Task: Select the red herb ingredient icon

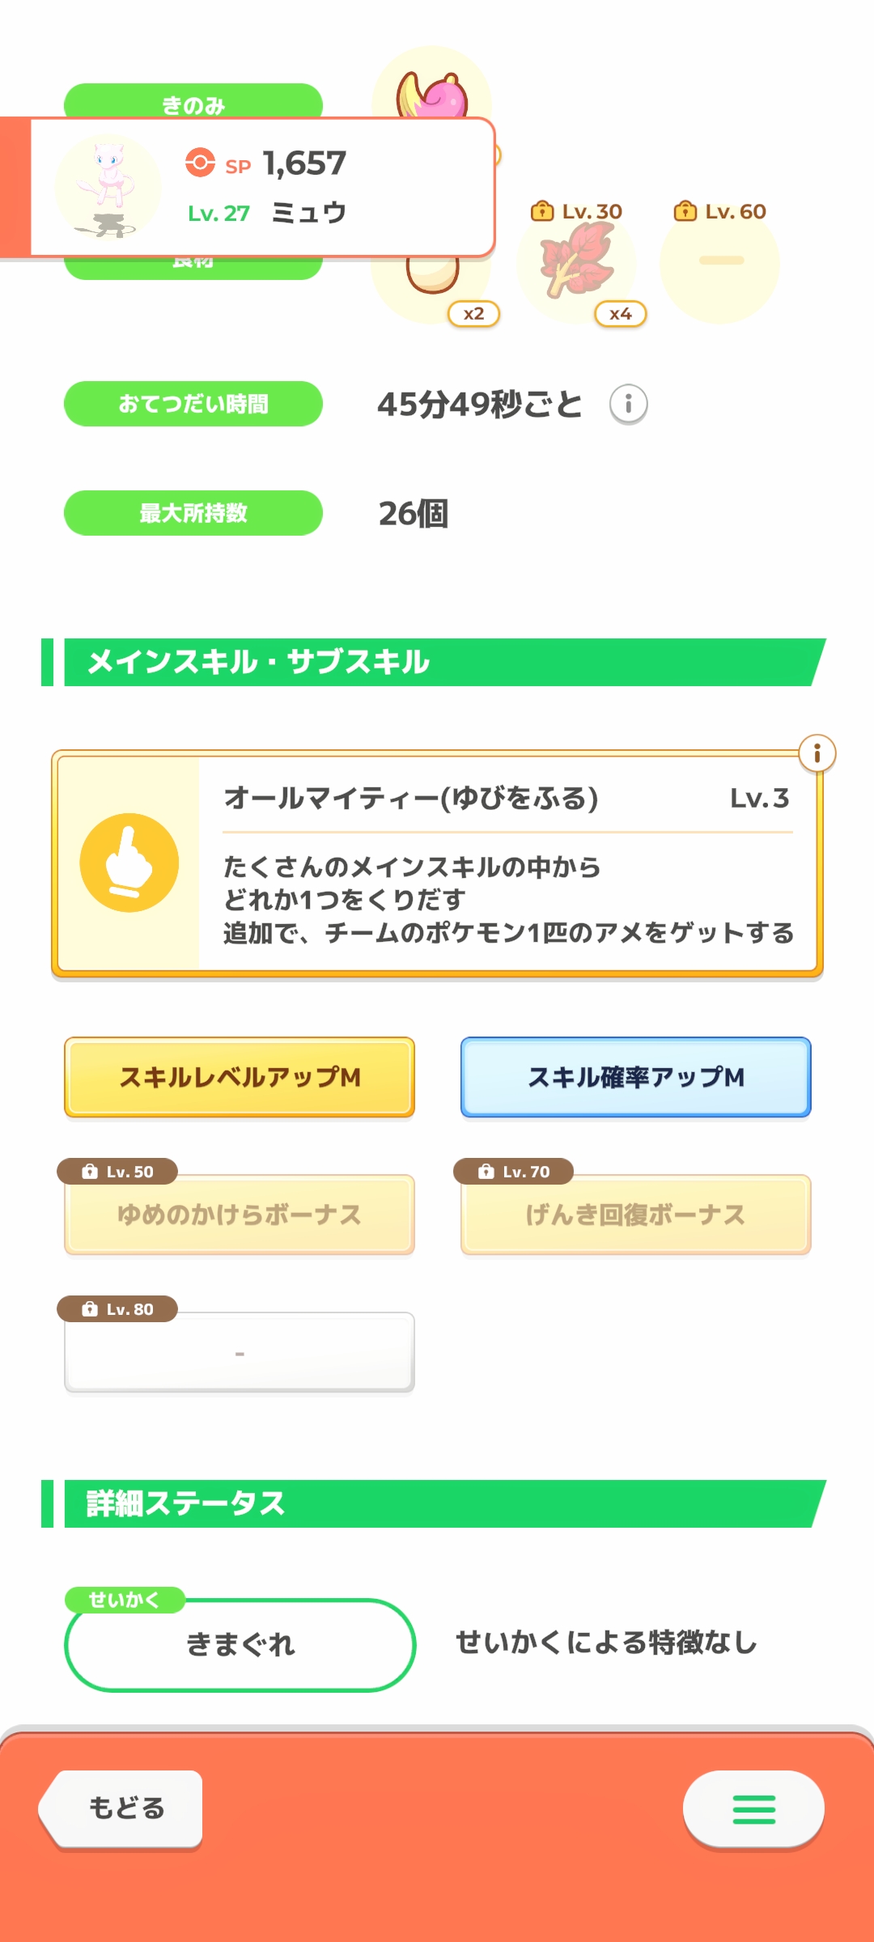Action: click(x=576, y=261)
